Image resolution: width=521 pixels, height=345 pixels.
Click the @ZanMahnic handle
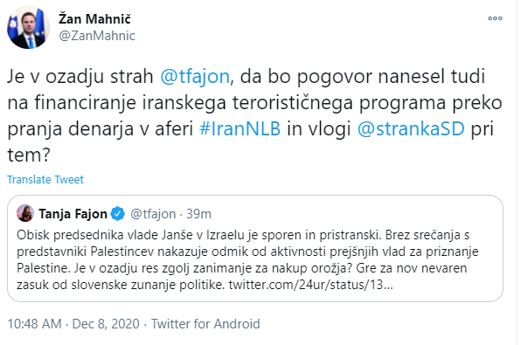point(97,36)
